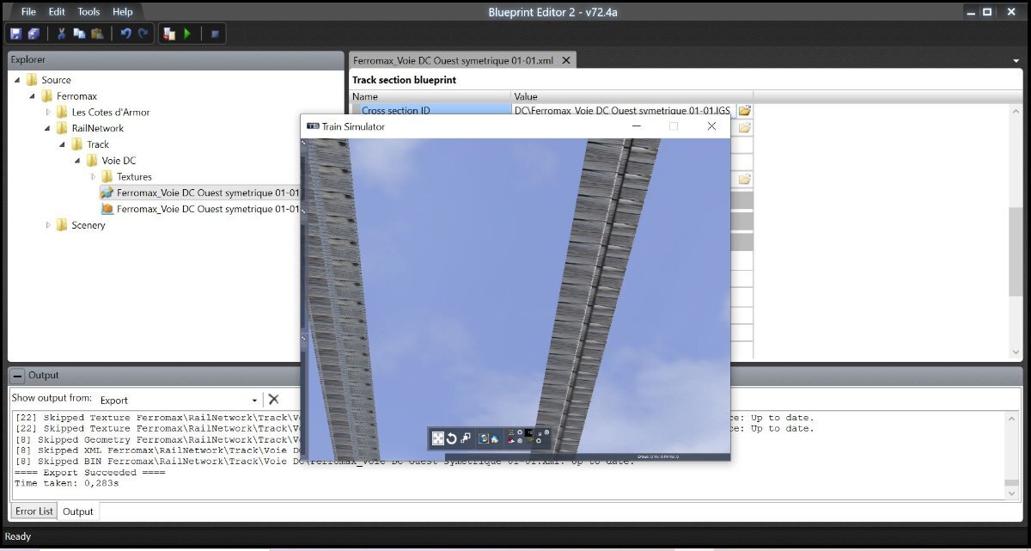Click the Cross section ID value field
The height and width of the screenshot is (551, 1031).
pyautogui.click(x=624, y=111)
